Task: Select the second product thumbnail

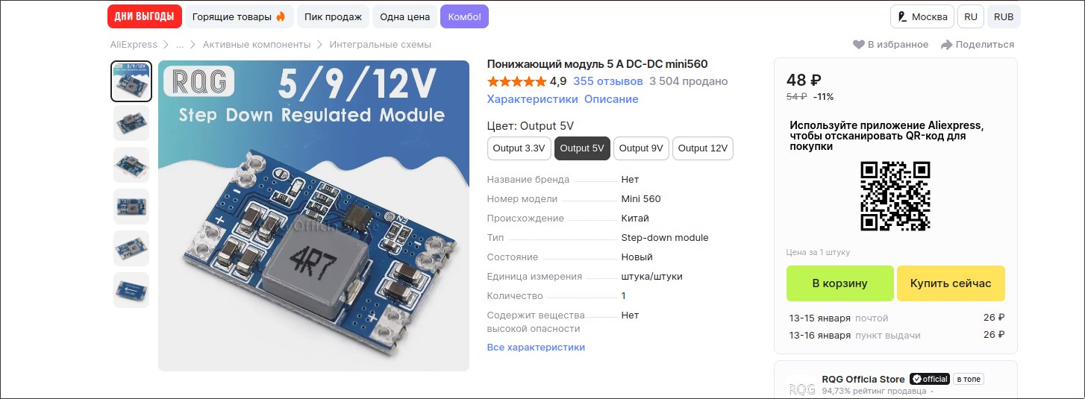Action: pos(131,123)
